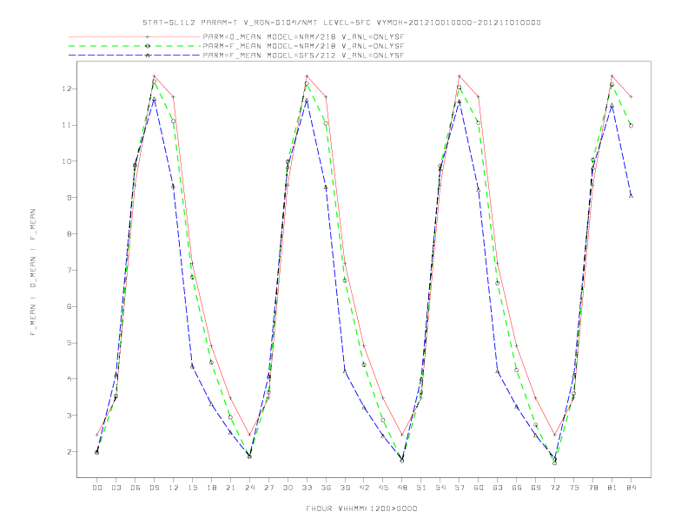Image resolution: width=688 pixels, height=531 pixels.
Task: Click x-axis tick label 03
Action: coord(116,488)
